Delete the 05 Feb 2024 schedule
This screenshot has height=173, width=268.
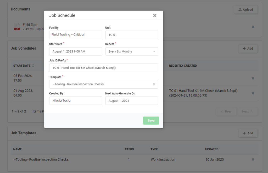coord(253,78)
